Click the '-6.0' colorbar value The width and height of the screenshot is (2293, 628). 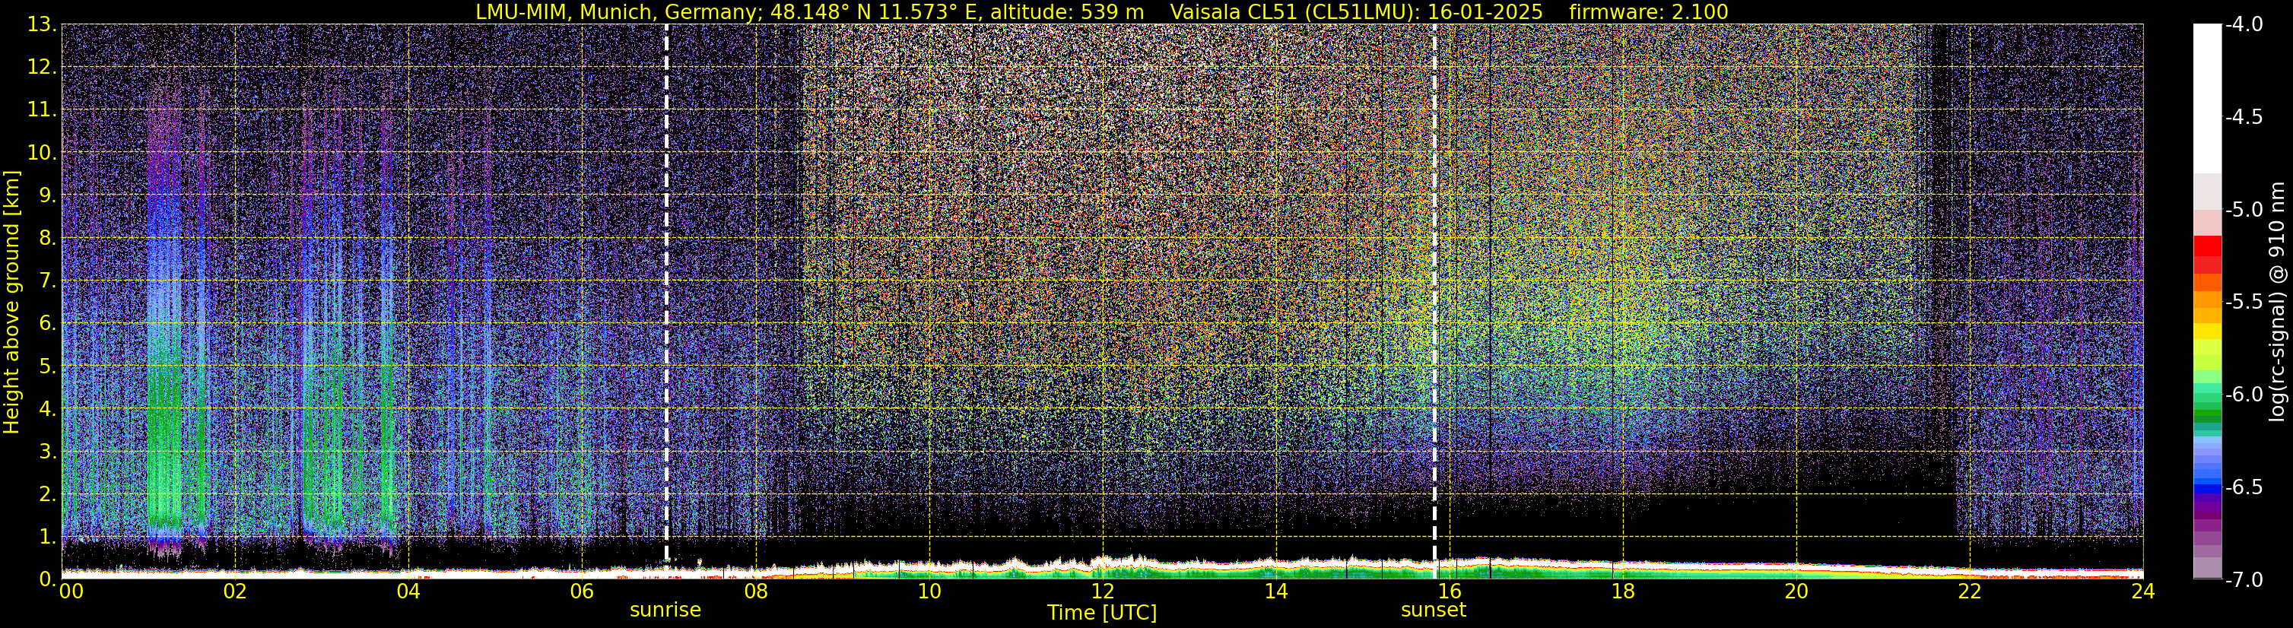click(2244, 395)
